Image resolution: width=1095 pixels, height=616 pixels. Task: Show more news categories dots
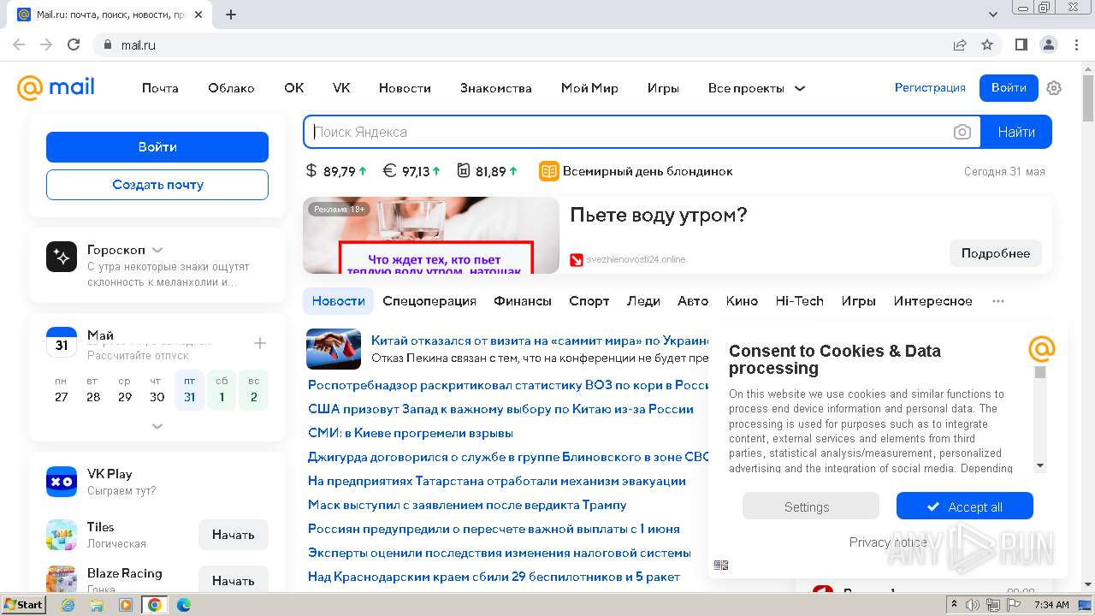click(998, 301)
